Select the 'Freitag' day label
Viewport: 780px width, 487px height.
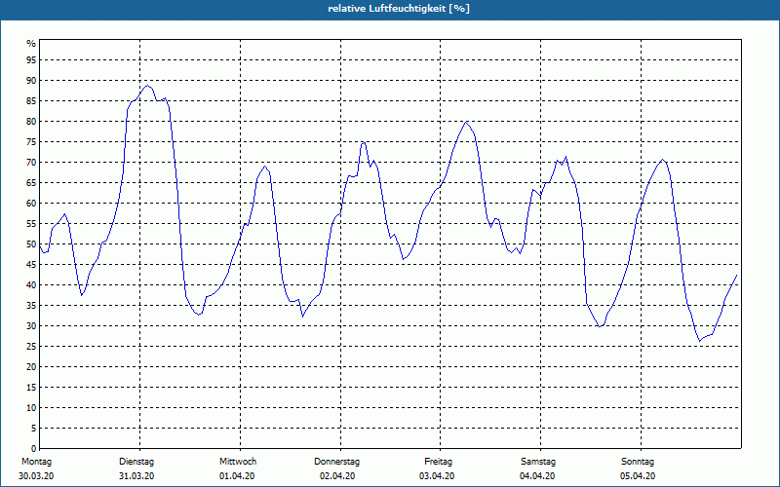pyautogui.click(x=438, y=462)
